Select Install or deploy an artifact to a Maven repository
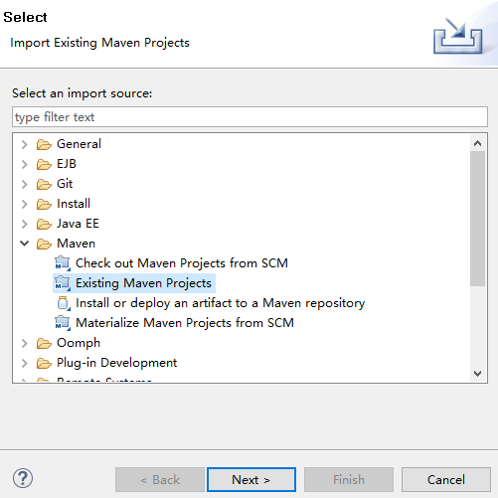Viewport: 498px width, 498px height. pos(220,303)
